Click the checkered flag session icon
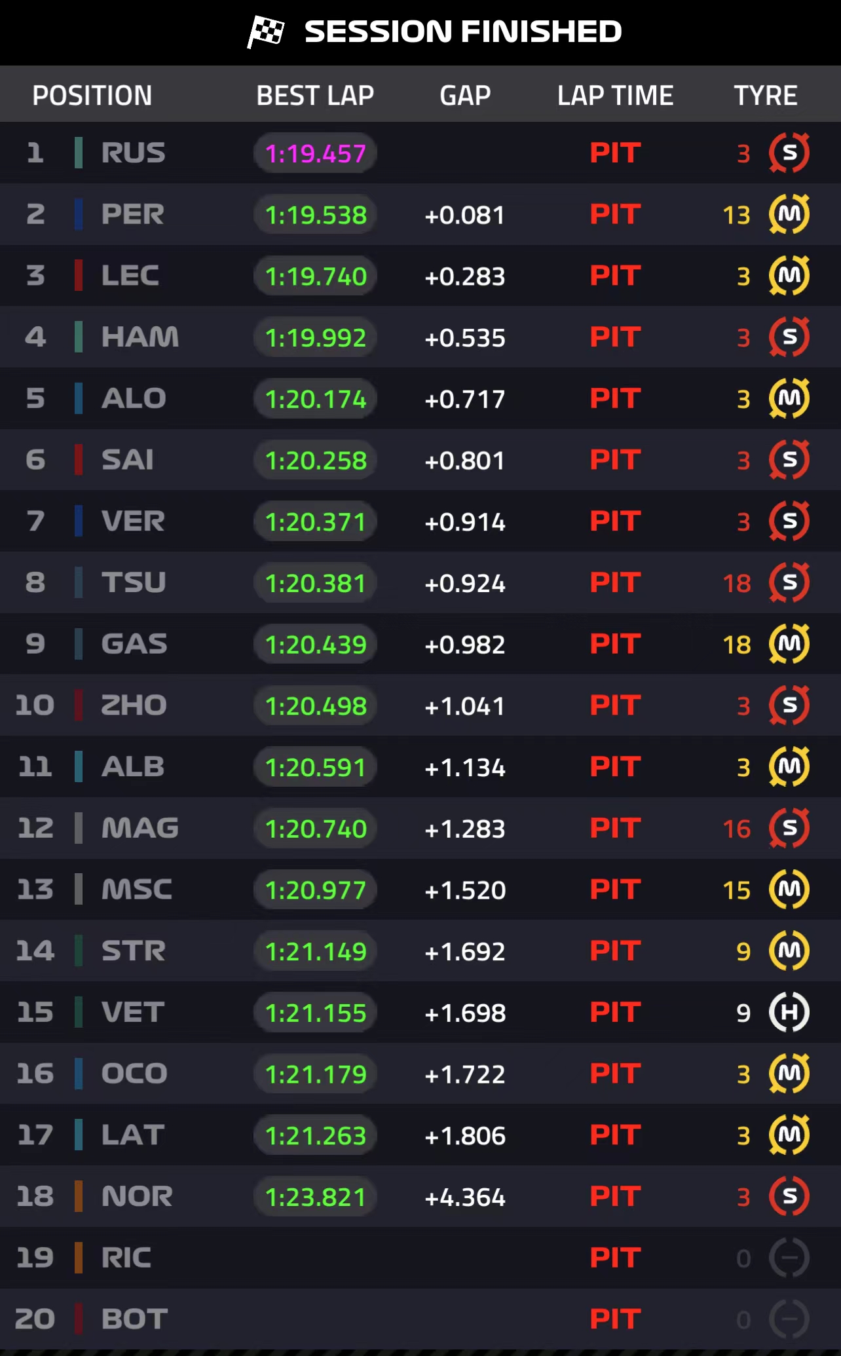 [x=266, y=31]
